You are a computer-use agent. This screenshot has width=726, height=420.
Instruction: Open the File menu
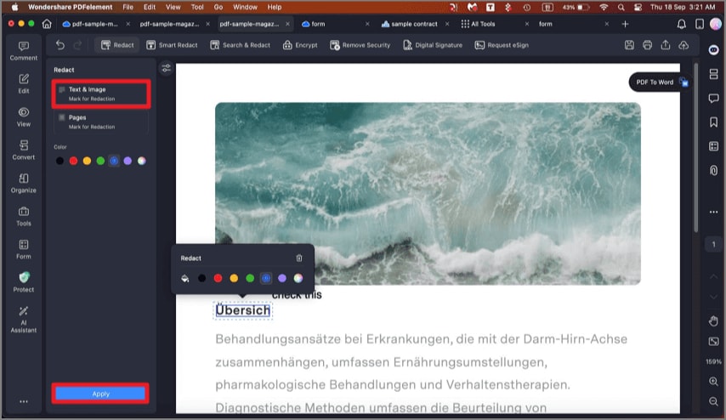[128, 7]
